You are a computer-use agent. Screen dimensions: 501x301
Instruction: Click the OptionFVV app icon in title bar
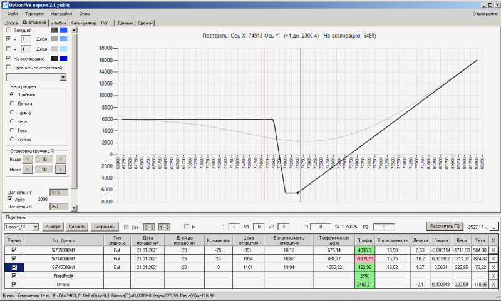[5, 5]
